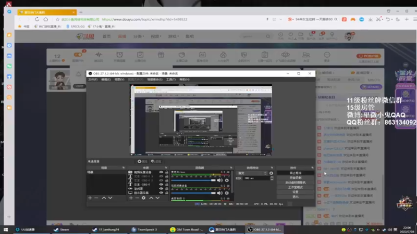Toggle visibility of 显示器采集 source
The image size is (417, 234).
coord(161,193)
